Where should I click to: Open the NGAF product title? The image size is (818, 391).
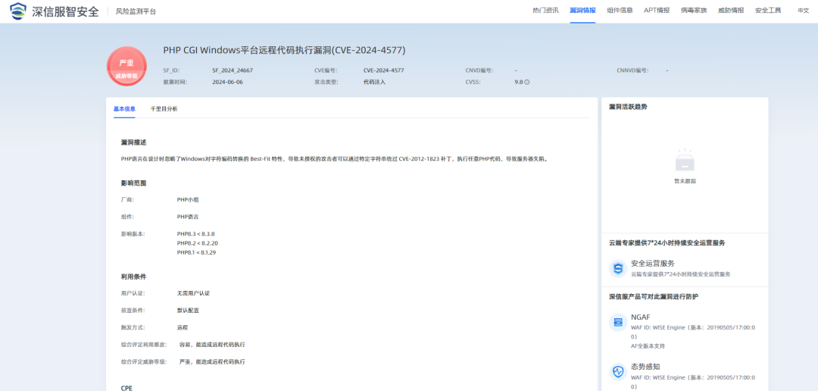[641, 317]
